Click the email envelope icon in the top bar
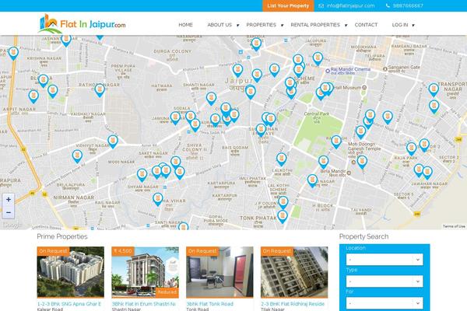 click(x=321, y=5)
